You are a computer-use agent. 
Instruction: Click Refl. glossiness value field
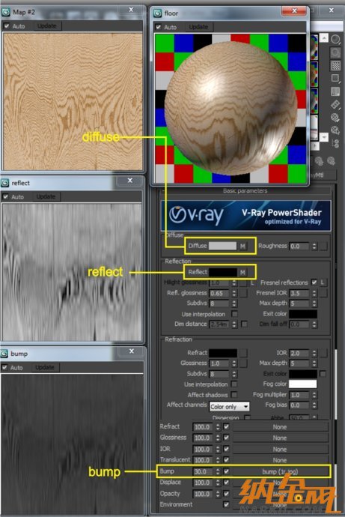coord(219,293)
